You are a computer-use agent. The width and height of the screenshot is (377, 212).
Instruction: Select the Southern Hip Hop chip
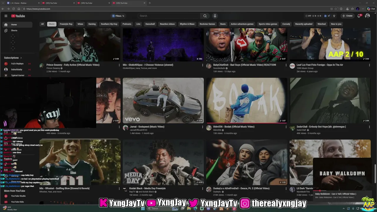tap(109, 24)
